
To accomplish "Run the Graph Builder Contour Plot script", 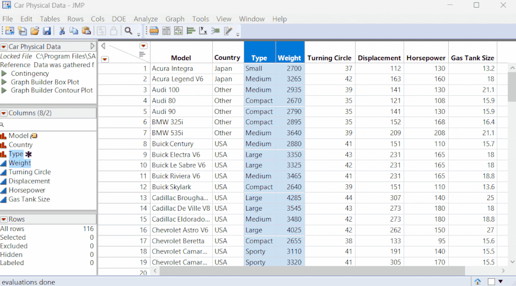I will (x=4, y=90).
